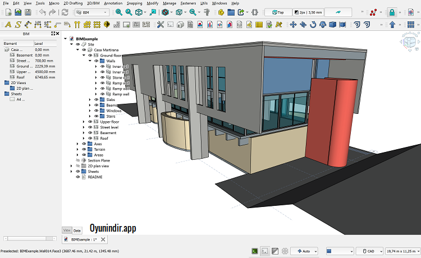This screenshot has height=258, width=421.
Task: Toggle visibility eye of Casa Martirana
Action: click(84, 50)
